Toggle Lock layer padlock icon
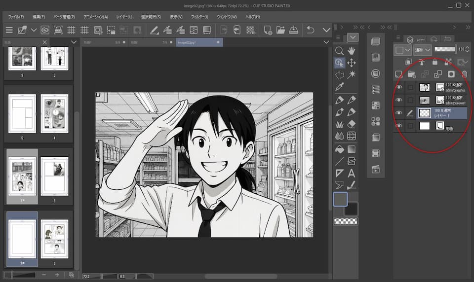Image resolution: width=474 pixels, height=282 pixels. click(x=434, y=62)
